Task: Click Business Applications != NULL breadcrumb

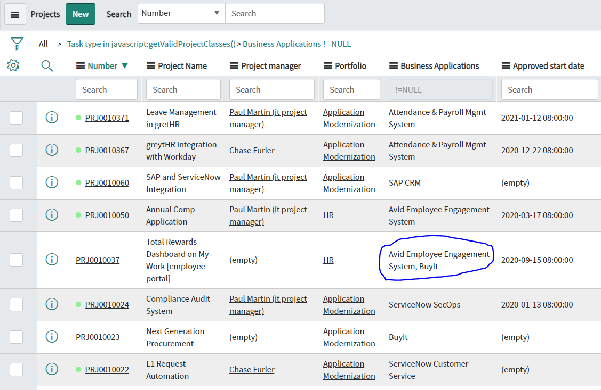Action: (297, 44)
